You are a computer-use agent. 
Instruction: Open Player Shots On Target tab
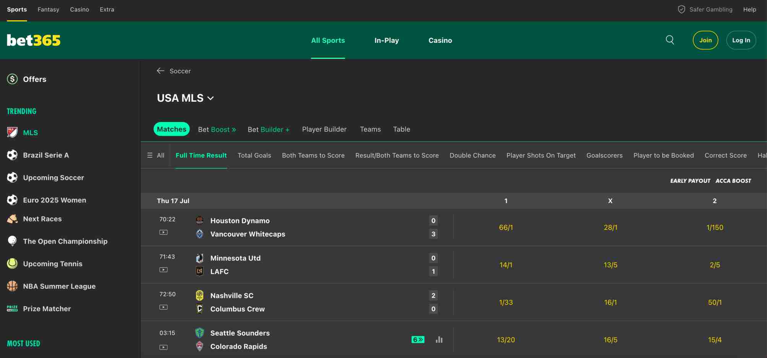coord(541,155)
